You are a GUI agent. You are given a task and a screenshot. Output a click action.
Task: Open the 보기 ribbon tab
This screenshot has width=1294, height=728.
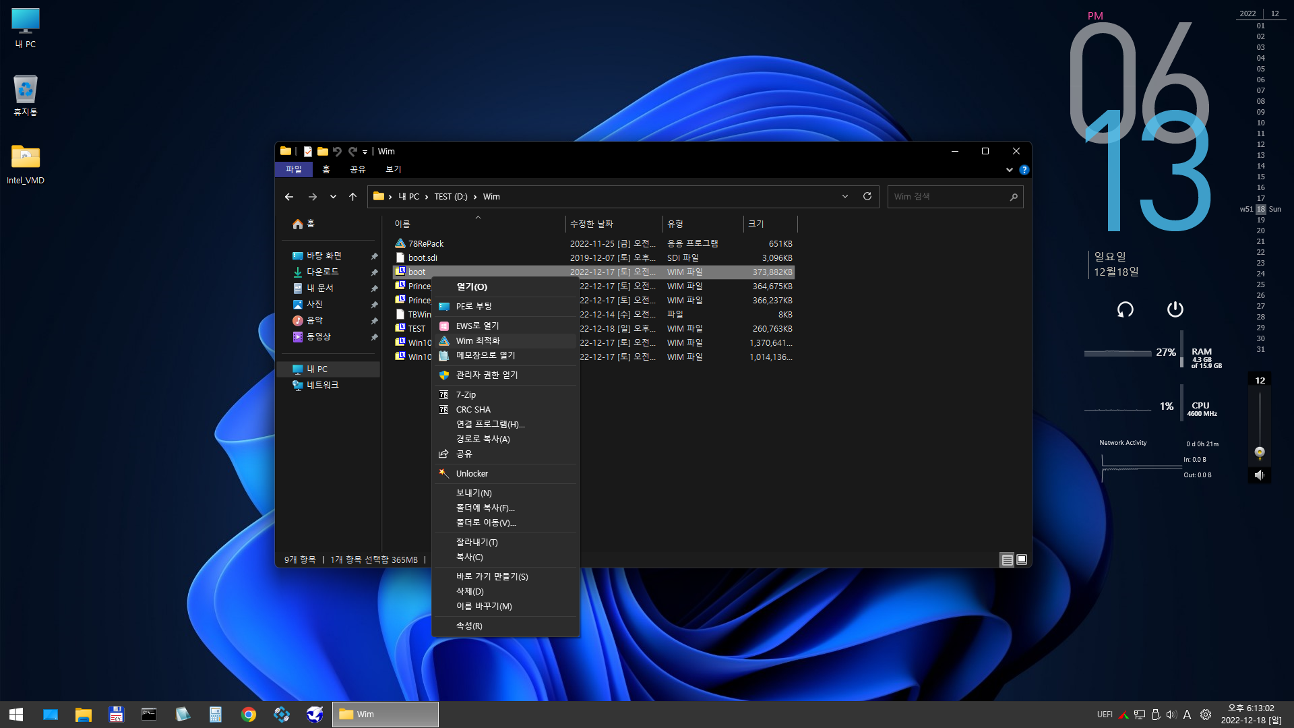pos(393,169)
